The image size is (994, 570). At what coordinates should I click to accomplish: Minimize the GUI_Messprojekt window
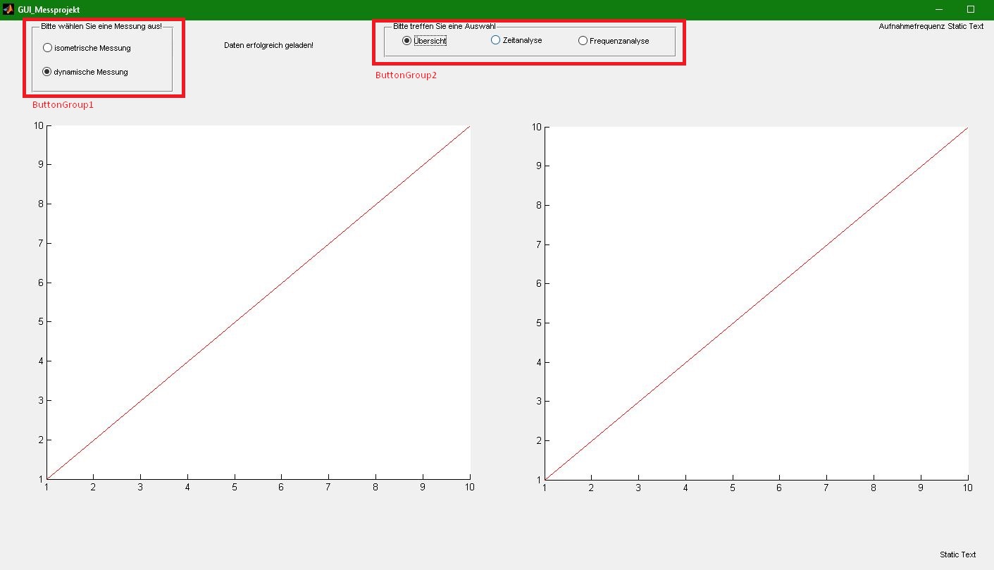coord(938,10)
